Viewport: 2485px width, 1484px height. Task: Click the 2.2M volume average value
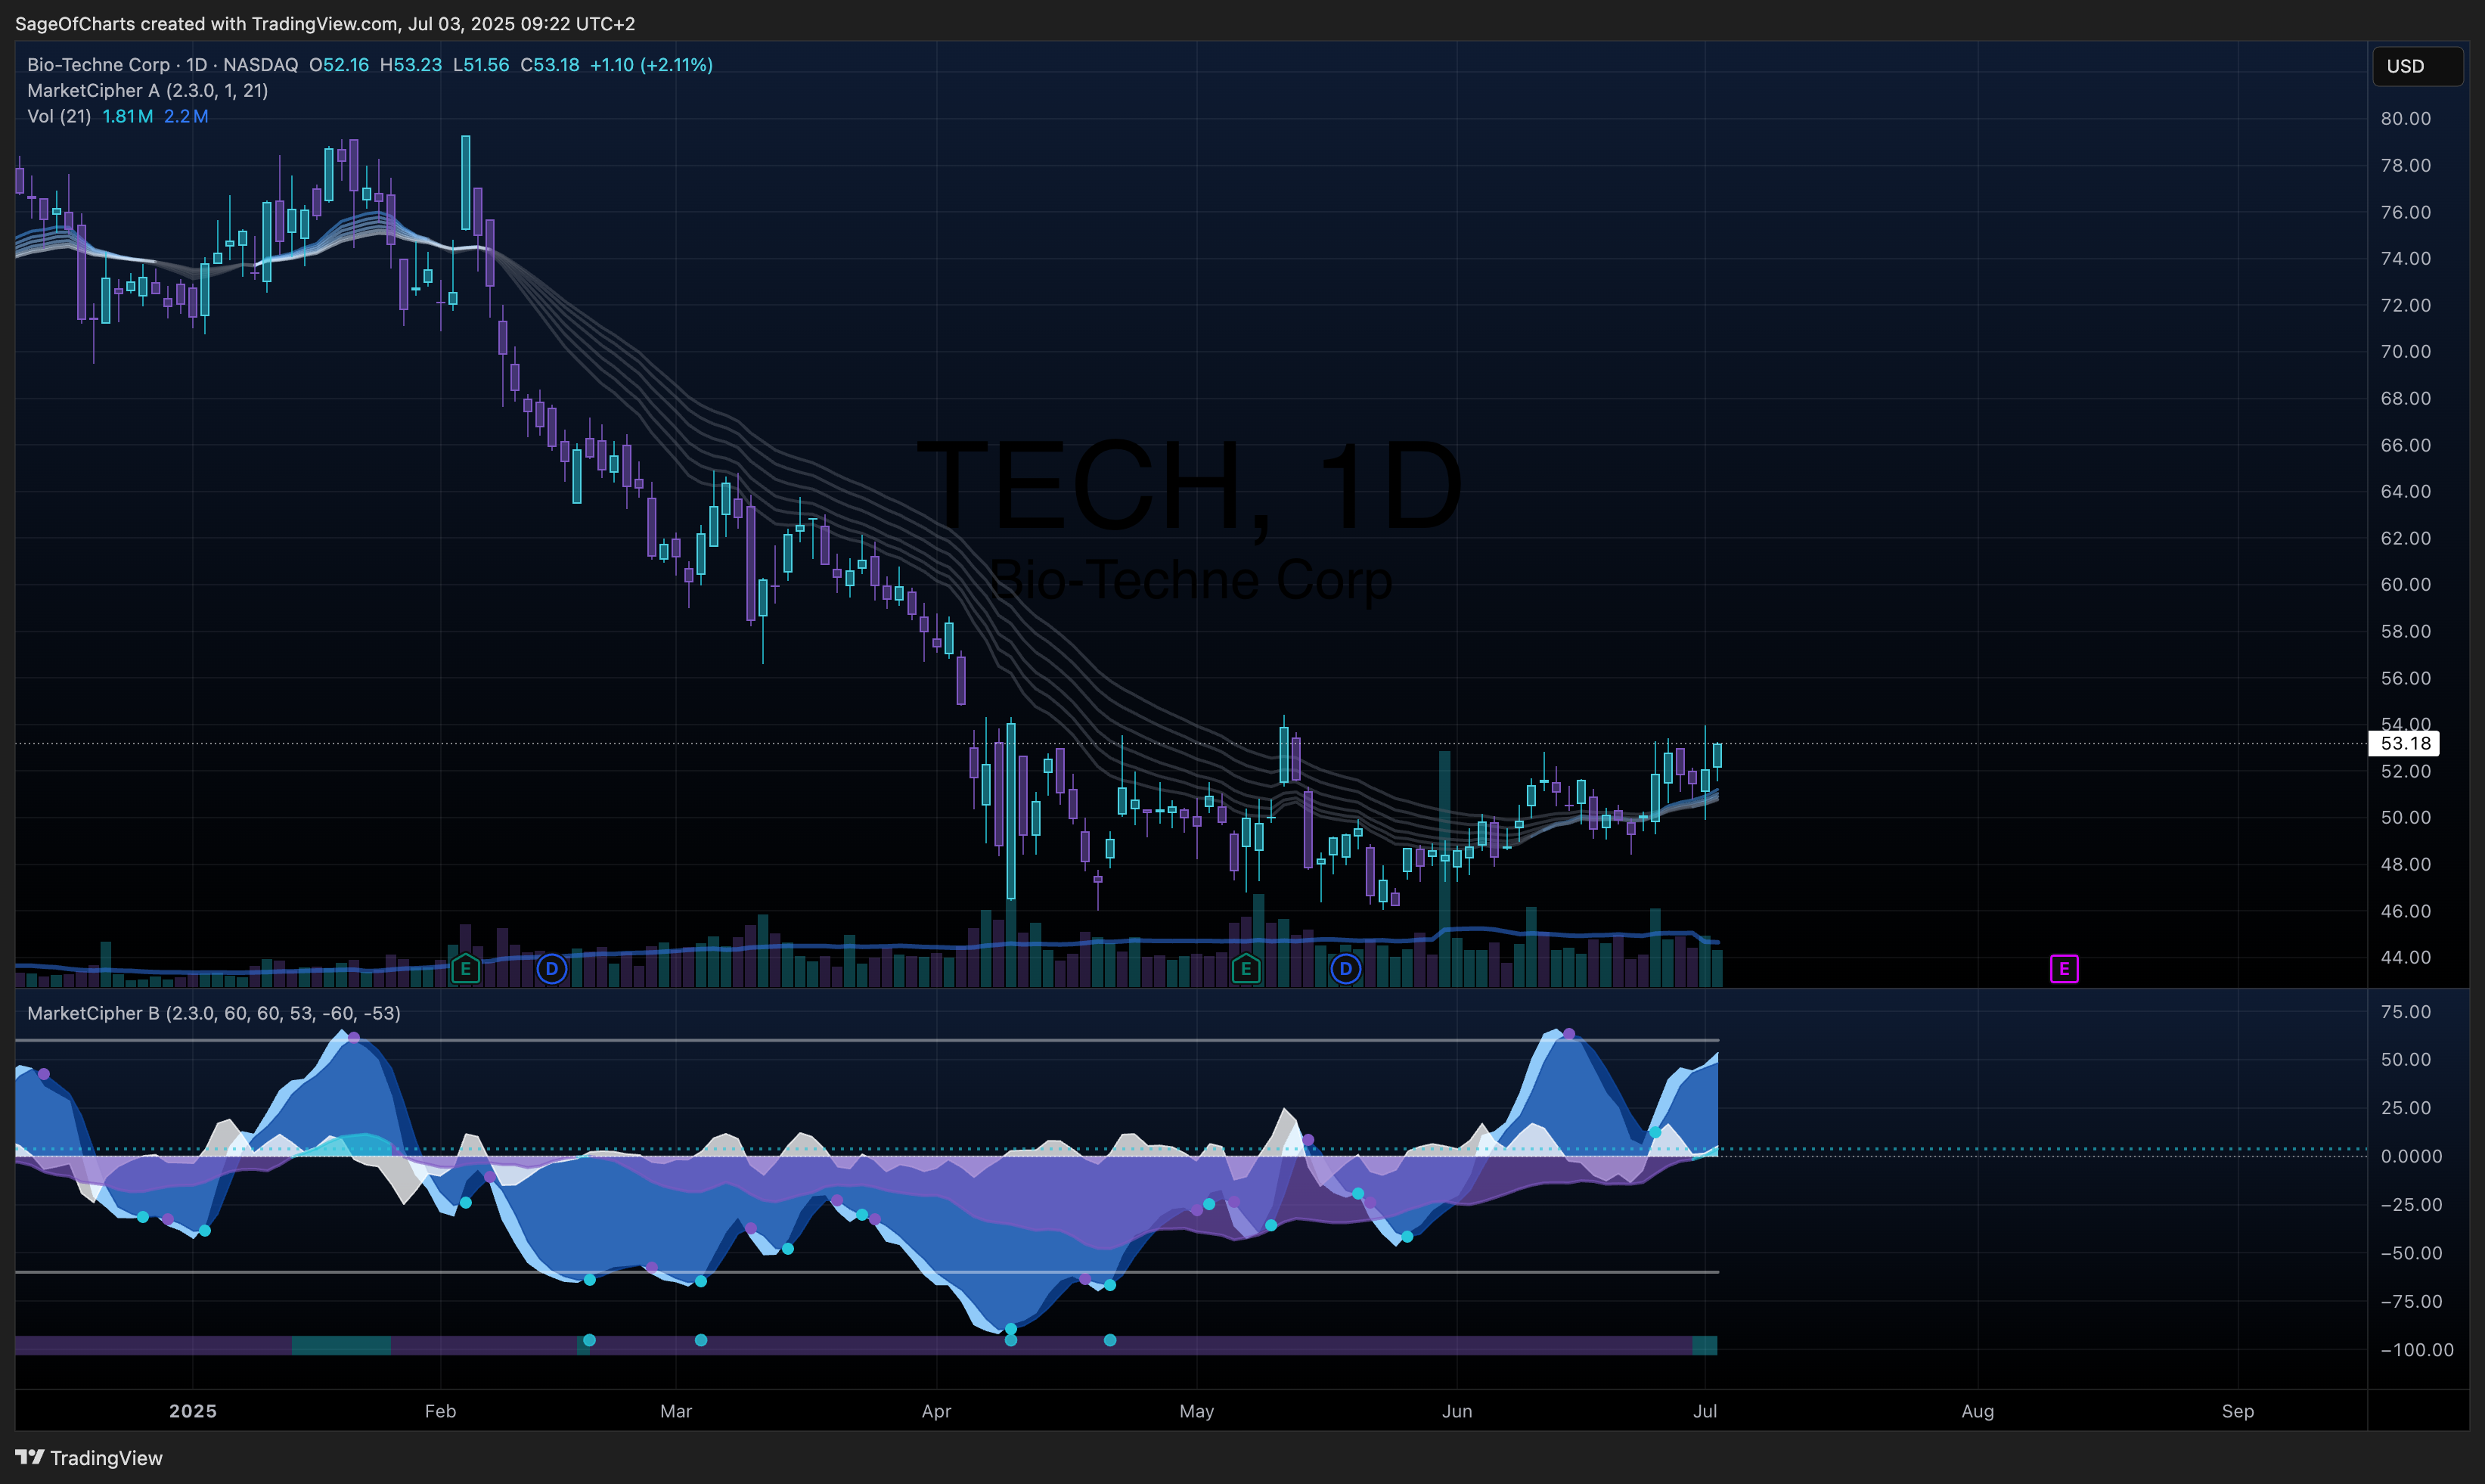click(186, 116)
